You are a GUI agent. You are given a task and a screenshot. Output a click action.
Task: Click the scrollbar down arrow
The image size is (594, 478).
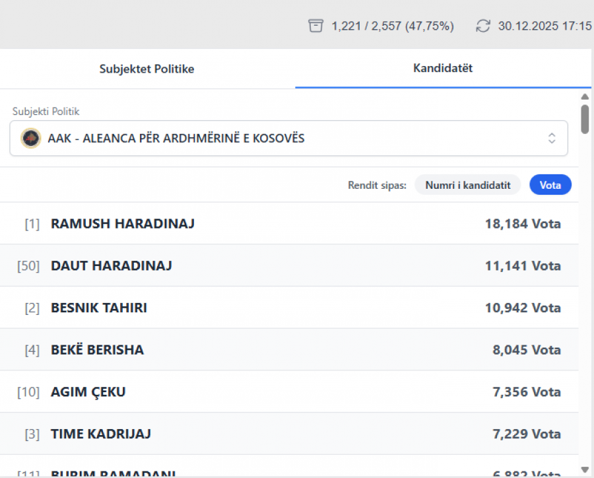(585, 469)
